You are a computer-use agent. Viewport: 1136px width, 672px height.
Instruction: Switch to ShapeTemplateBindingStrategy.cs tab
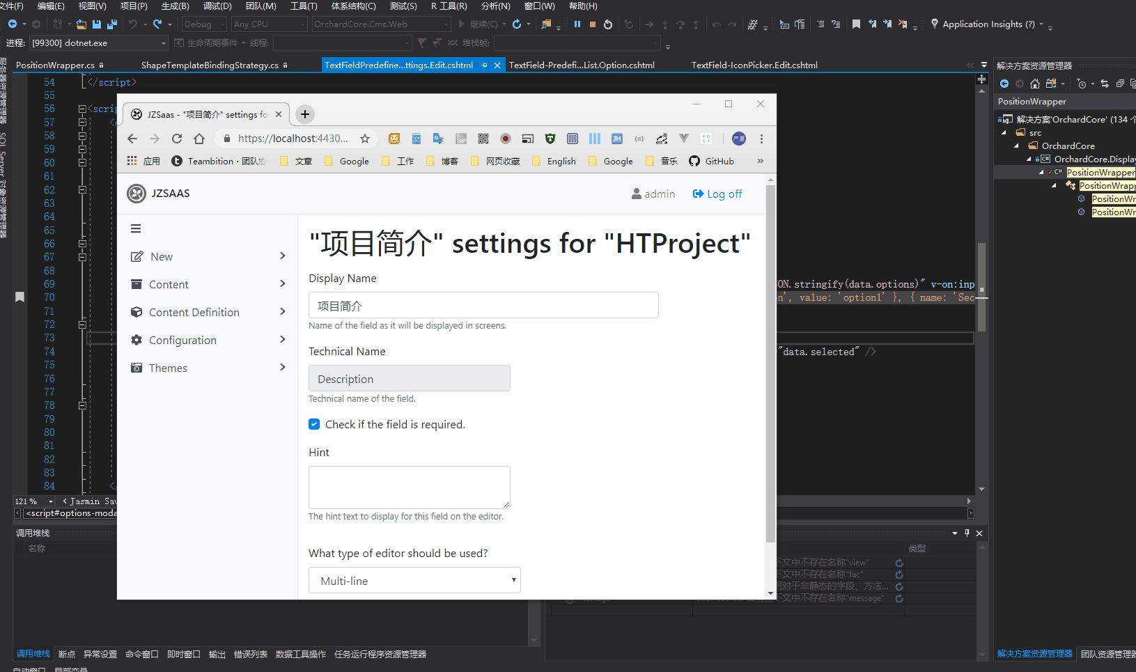pyautogui.click(x=210, y=65)
